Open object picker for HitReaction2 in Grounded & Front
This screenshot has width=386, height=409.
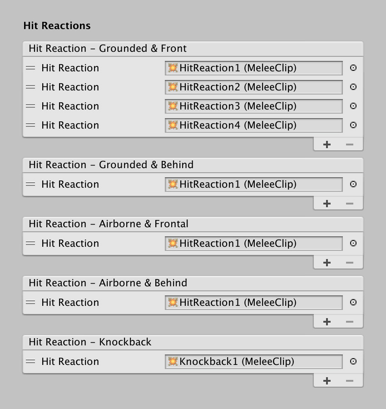coord(353,87)
